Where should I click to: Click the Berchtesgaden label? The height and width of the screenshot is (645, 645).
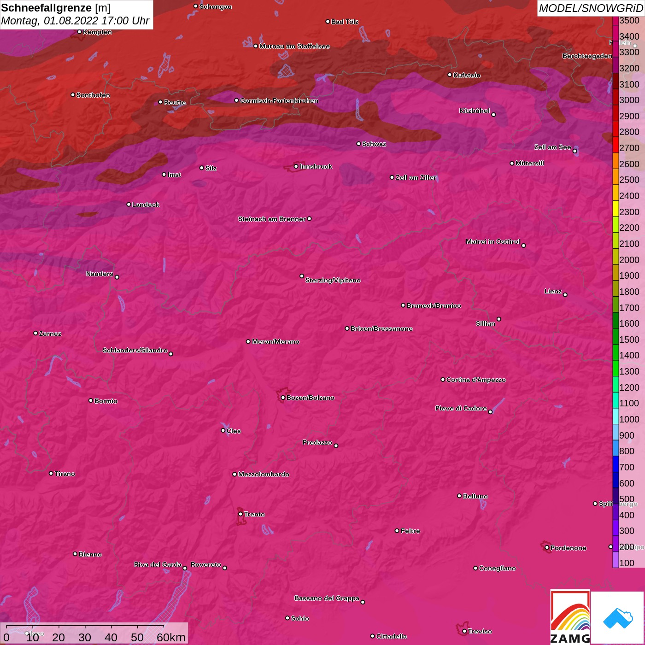pos(587,56)
